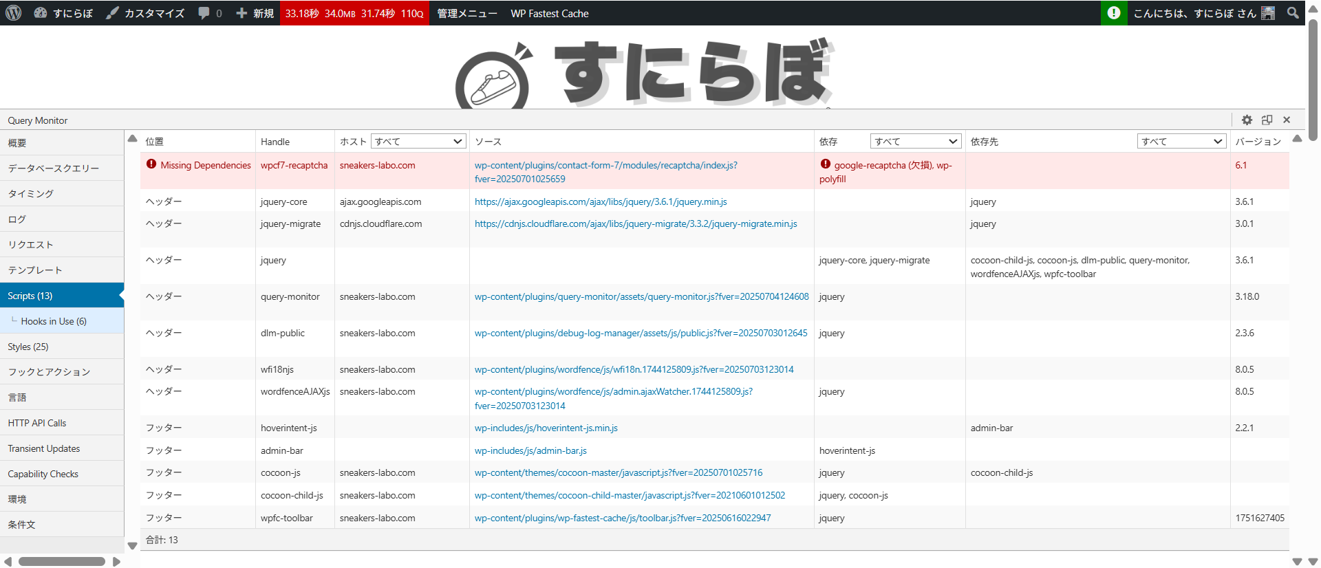This screenshot has width=1321, height=568.
Task: Open the hoverintent-js.min.js link
Action: tap(546, 428)
